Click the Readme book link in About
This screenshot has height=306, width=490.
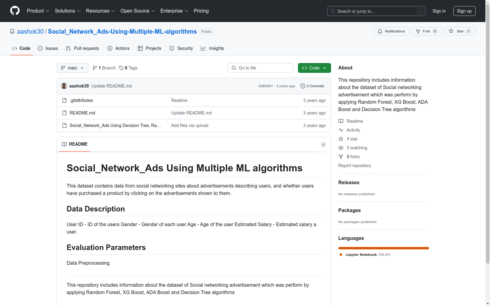(351, 121)
